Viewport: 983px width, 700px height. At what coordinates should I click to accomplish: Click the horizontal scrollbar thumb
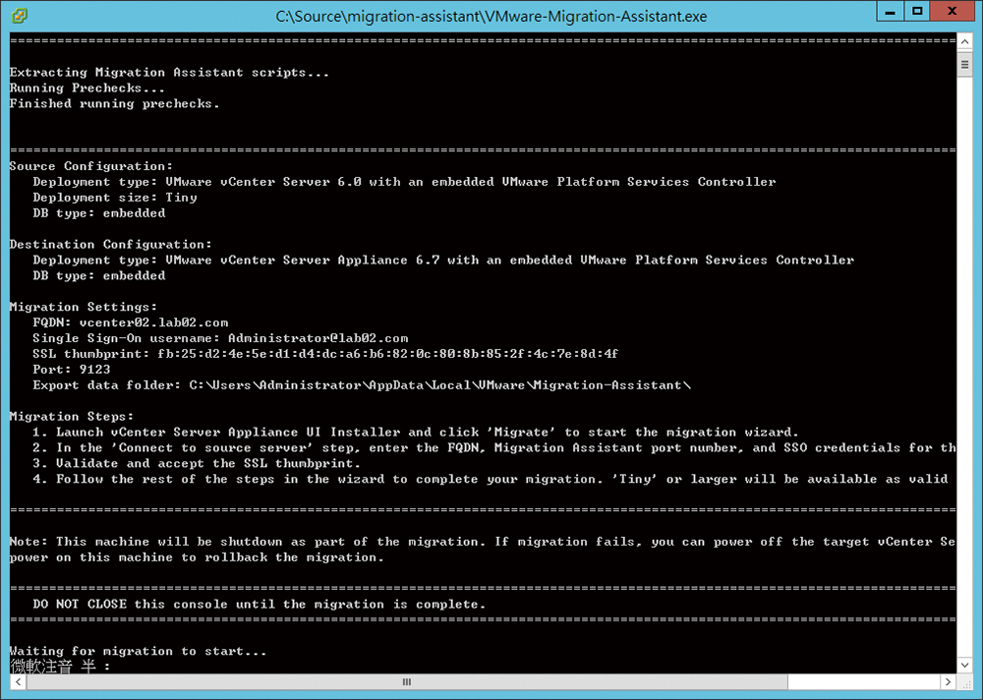coord(406,681)
